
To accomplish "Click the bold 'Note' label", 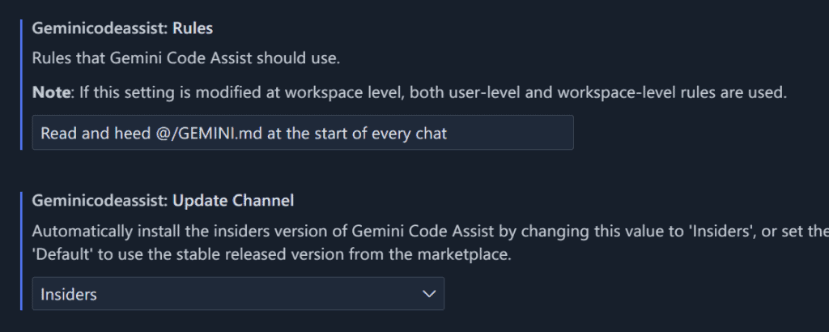I will 50,92.
